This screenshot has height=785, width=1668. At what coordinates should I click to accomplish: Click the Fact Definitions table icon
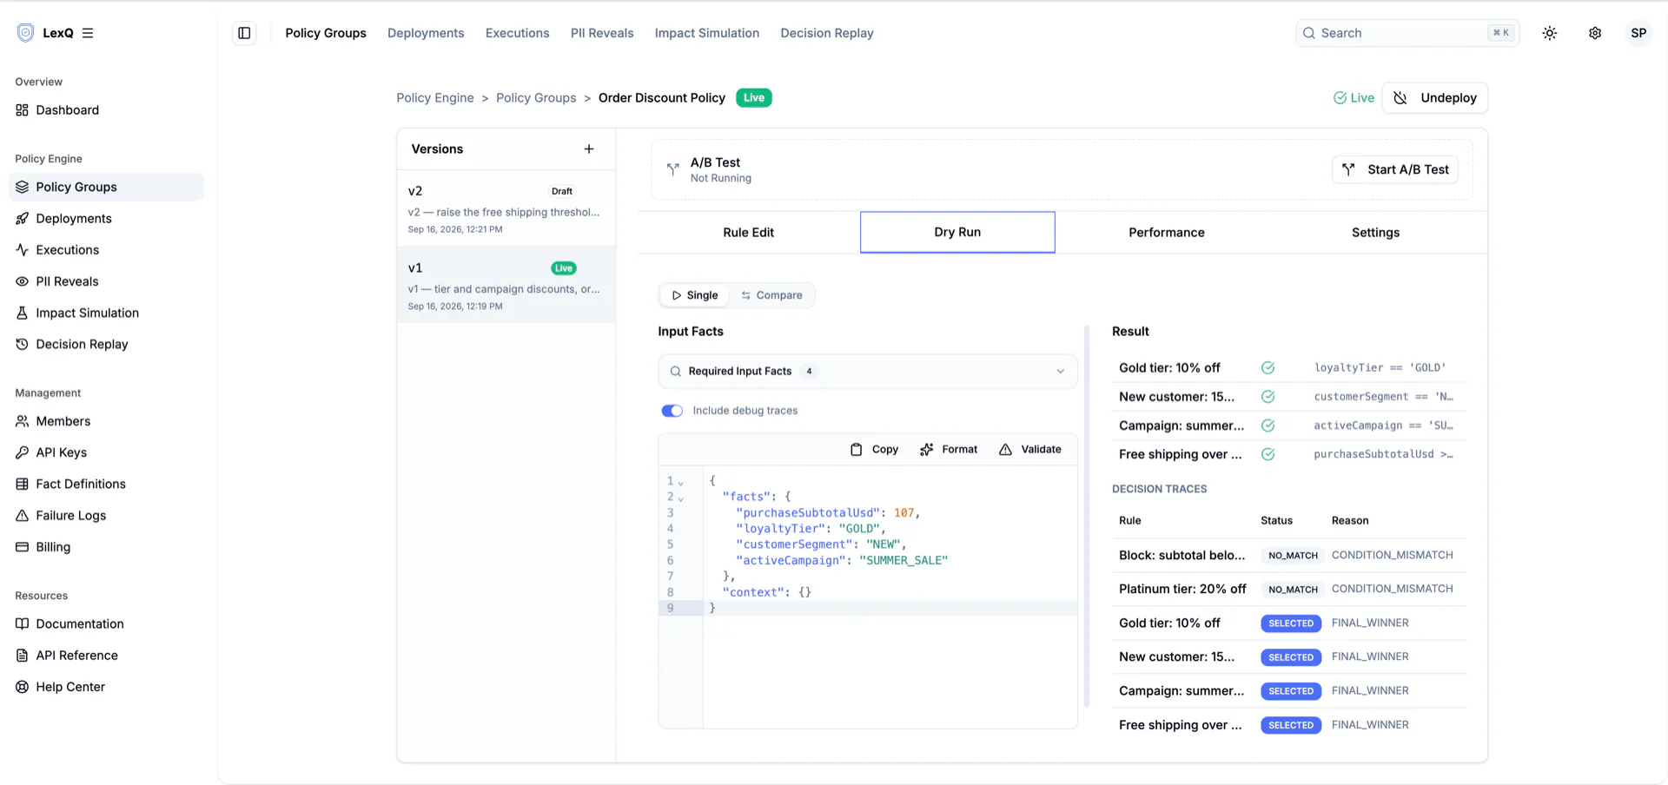23,484
